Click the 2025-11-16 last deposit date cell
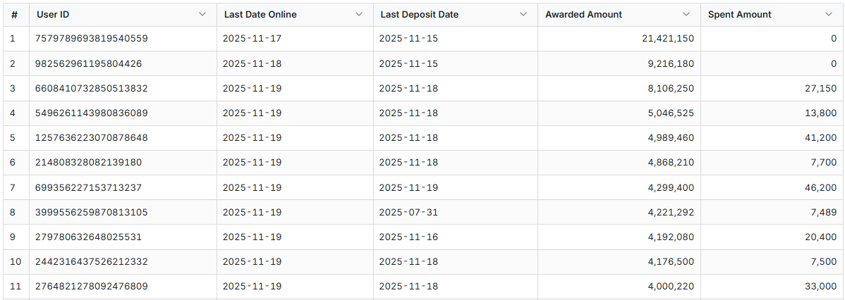Viewport: 845px width, 300px height. 408,237
